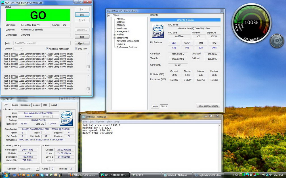This screenshot has height=178, width=286.
Task: Click RightMark gear tray icon
Action: tap(237, 175)
